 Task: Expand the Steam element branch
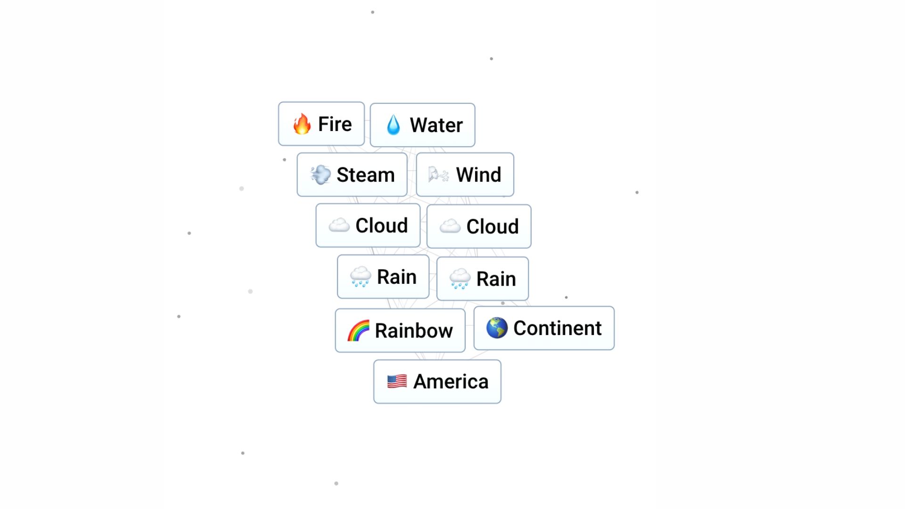pos(351,175)
